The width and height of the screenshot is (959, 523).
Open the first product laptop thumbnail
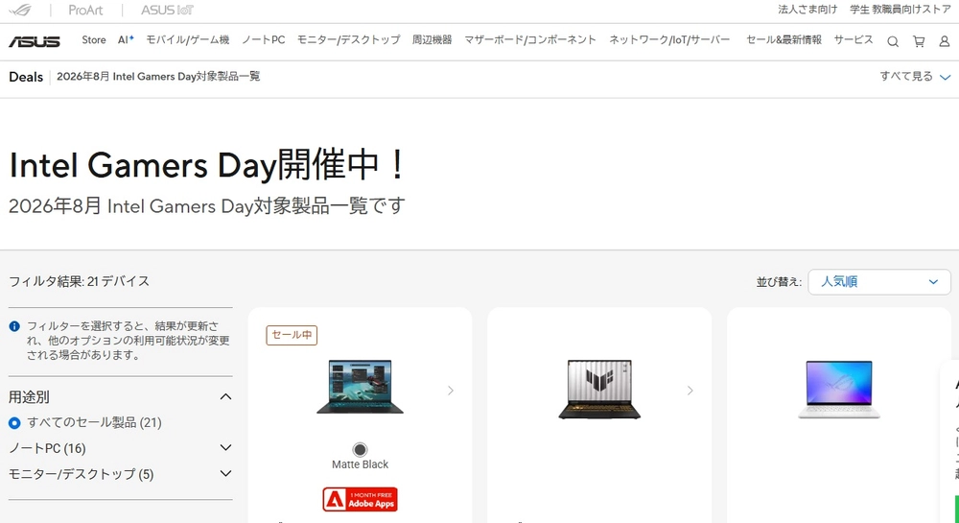(360, 387)
